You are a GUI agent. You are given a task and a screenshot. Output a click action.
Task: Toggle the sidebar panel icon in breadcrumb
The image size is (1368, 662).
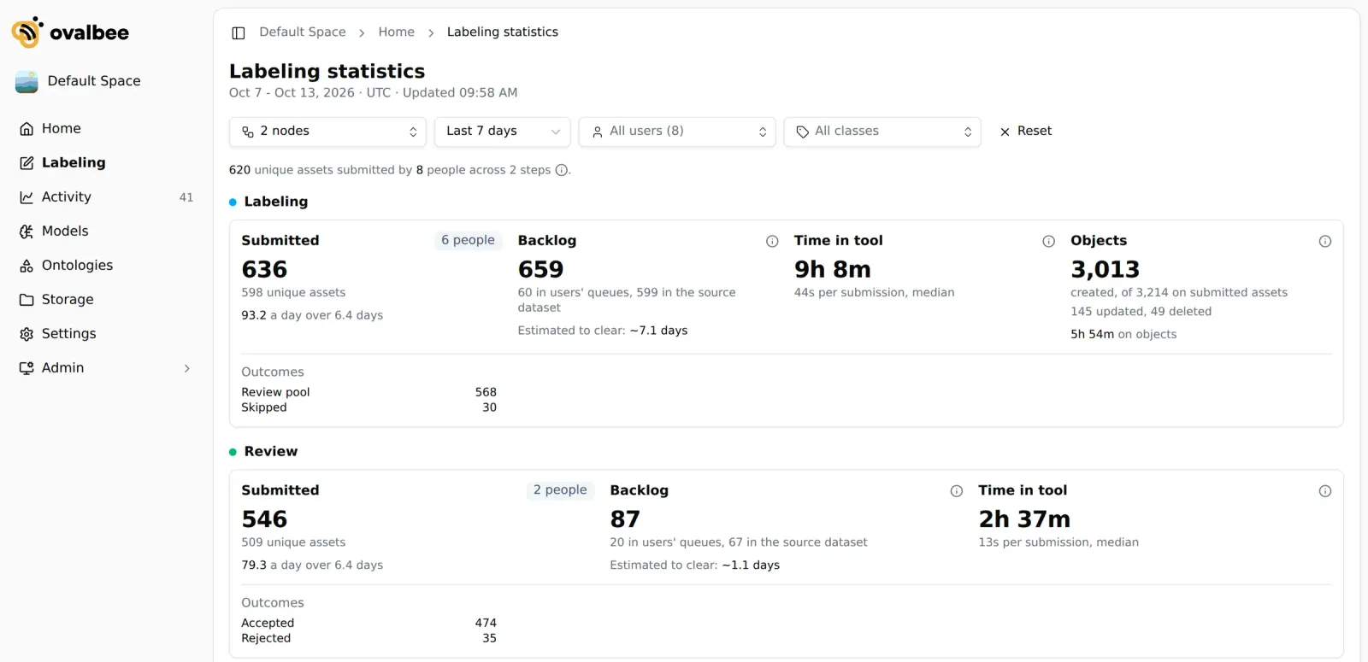click(x=239, y=32)
